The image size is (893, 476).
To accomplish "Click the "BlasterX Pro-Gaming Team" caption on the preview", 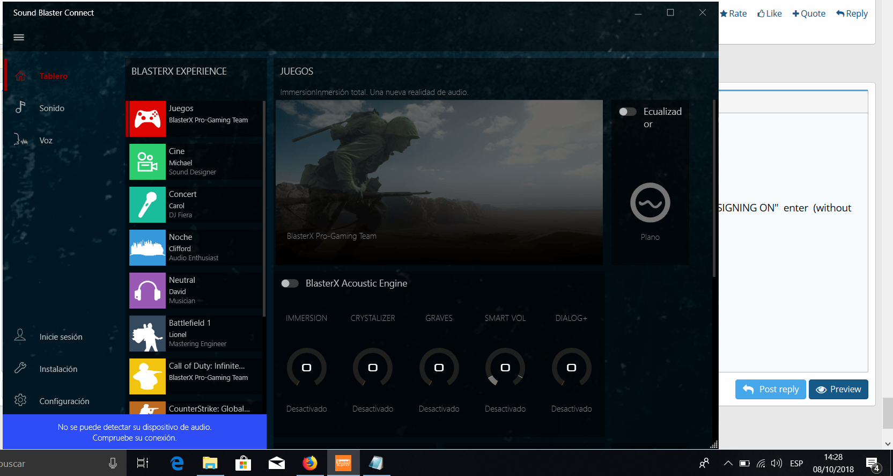I will [x=331, y=236].
